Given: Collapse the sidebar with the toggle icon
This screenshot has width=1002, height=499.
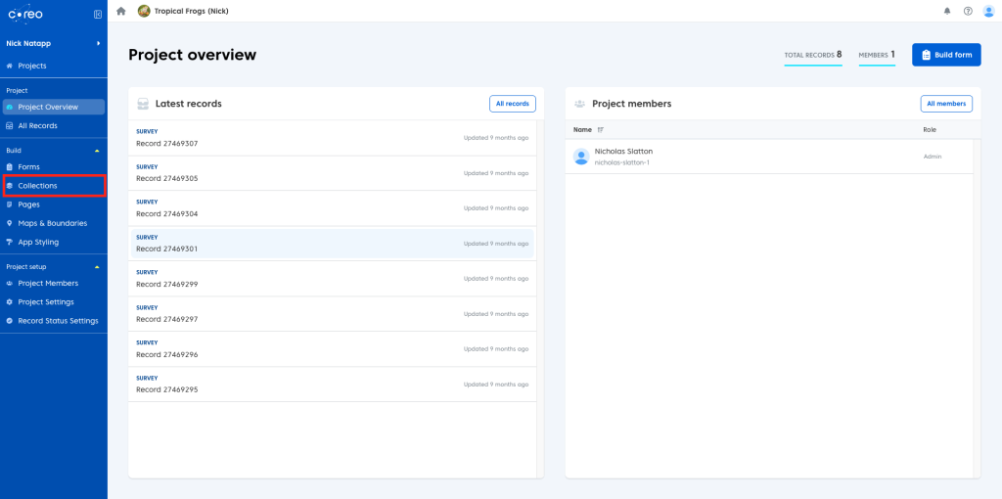Looking at the screenshot, I should pyautogui.click(x=97, y=14).
